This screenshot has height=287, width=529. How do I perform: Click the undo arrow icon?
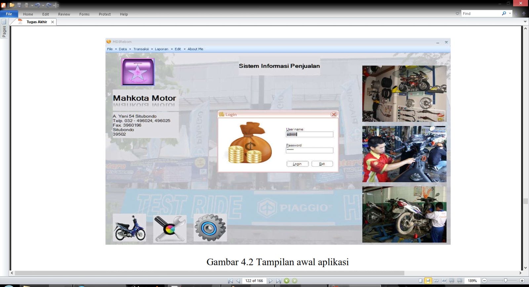[37, 5]
